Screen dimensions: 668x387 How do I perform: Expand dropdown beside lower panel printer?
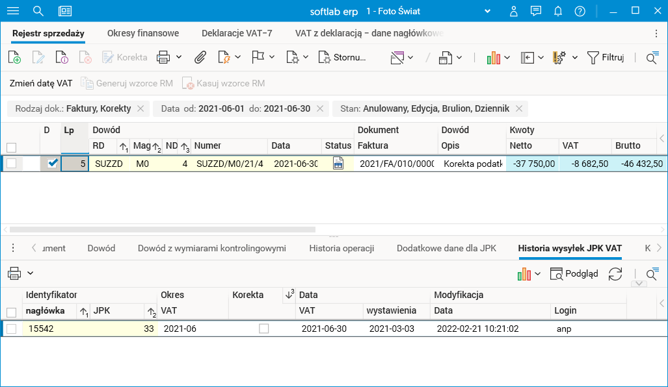point(31,273)
